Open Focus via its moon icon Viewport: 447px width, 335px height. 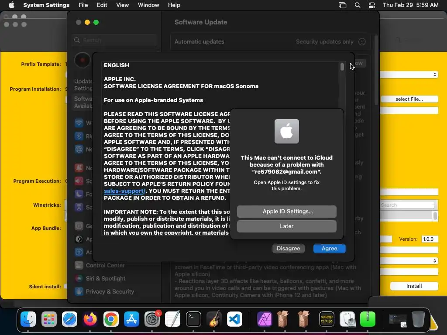(79, 194)
